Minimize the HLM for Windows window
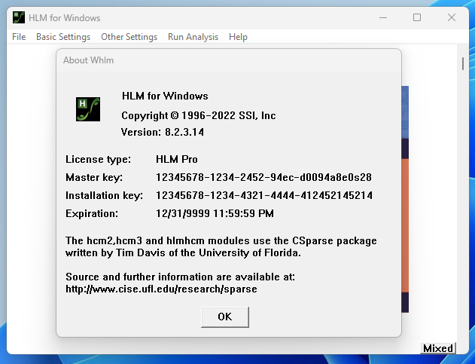Screen dimensions: 475x364 click(383, 17)
